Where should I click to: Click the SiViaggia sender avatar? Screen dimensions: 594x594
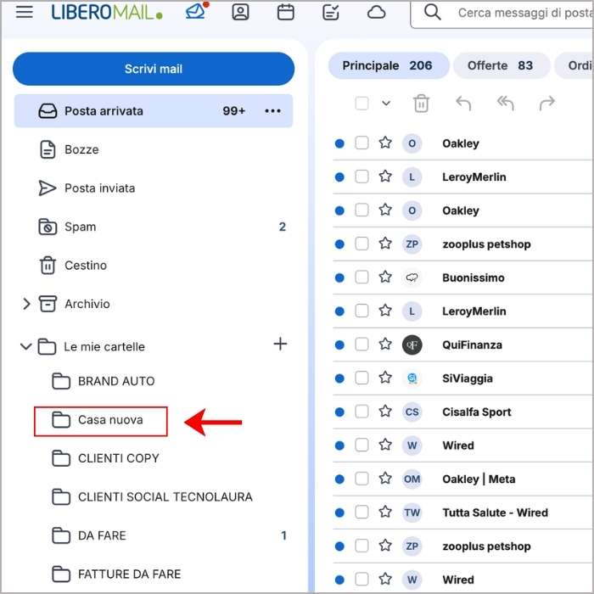click(x=412, y=378)
